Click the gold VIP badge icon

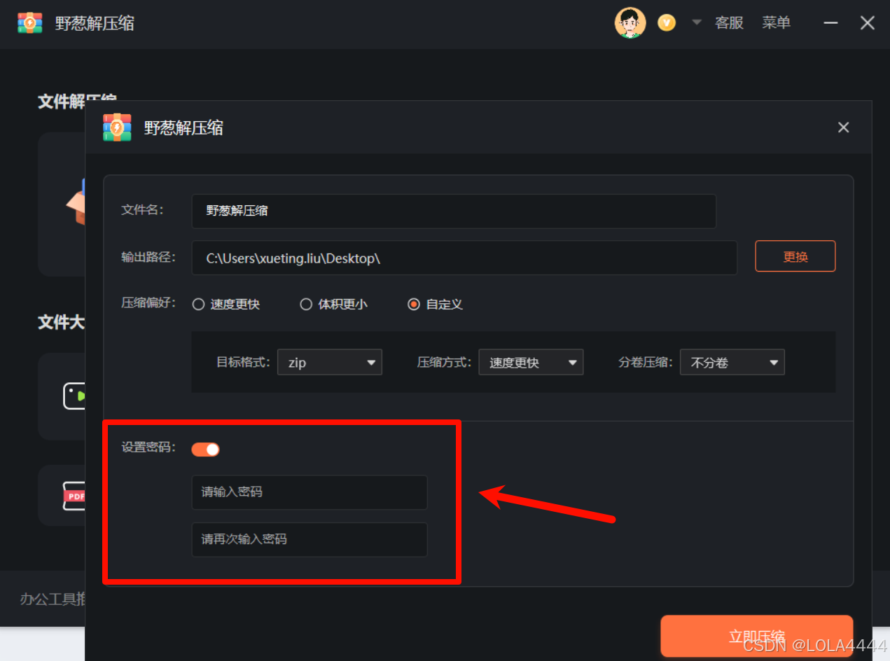point(667,23)
